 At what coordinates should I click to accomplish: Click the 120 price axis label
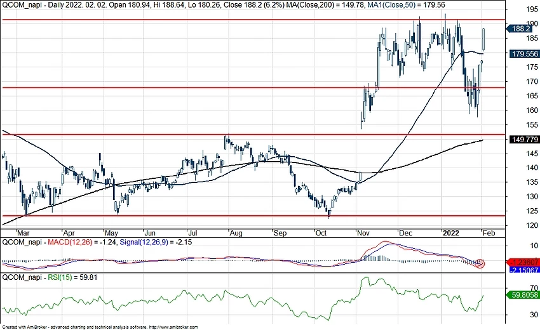(532, 225)
